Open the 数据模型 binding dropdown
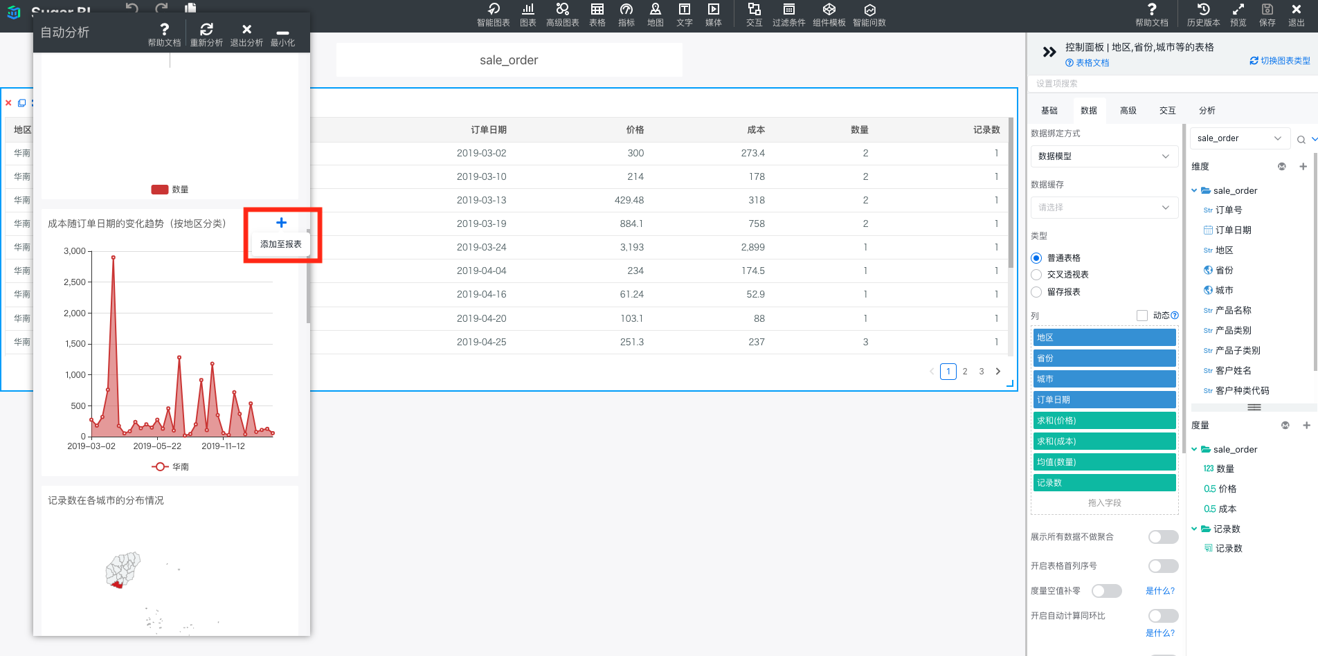Image resolution: width=1318 pixels, height=656 pixels. pos(1104,156)
